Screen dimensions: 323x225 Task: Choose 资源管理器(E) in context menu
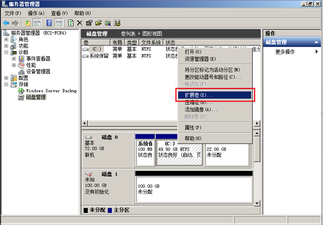(215, 59)
